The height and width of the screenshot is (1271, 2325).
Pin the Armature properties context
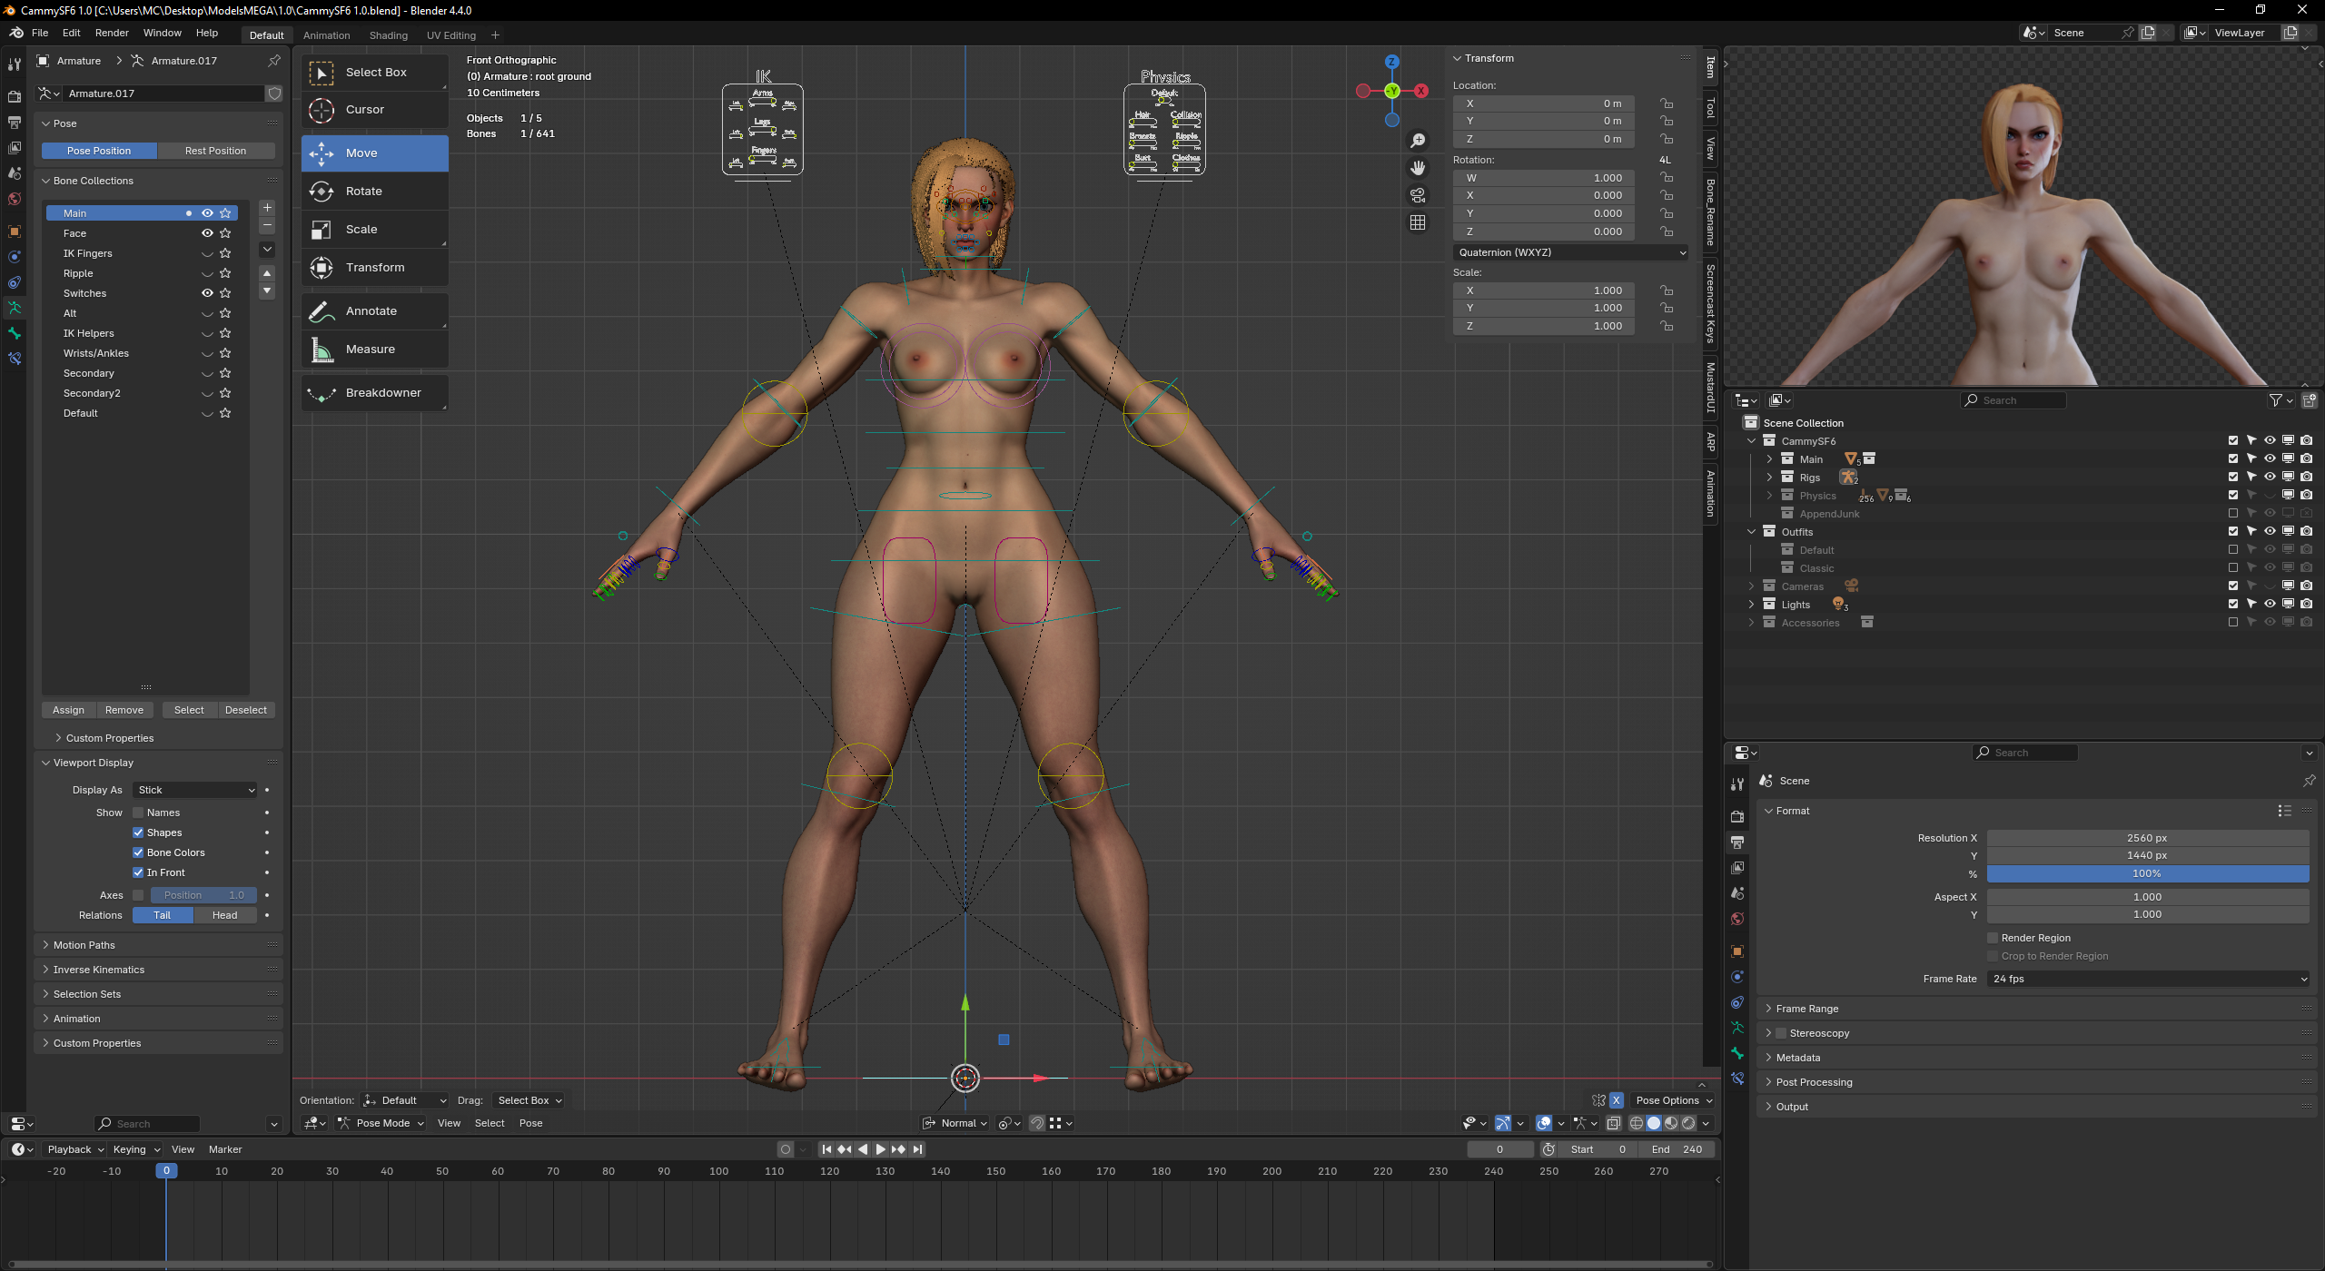coord(273,61)
